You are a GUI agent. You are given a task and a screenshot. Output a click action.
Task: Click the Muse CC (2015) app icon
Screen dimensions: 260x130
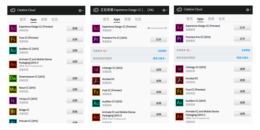13,90
